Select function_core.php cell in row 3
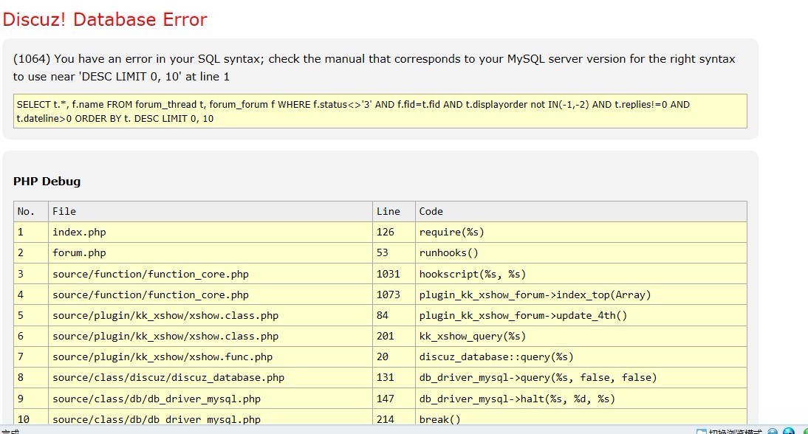 click(x=210, y=274)
